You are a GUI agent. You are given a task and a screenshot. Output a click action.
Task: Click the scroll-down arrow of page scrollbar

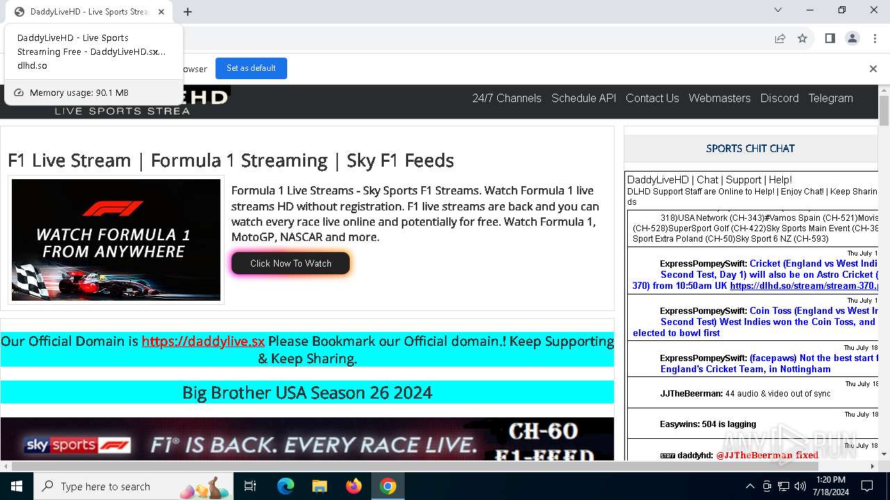click(884, 455)
